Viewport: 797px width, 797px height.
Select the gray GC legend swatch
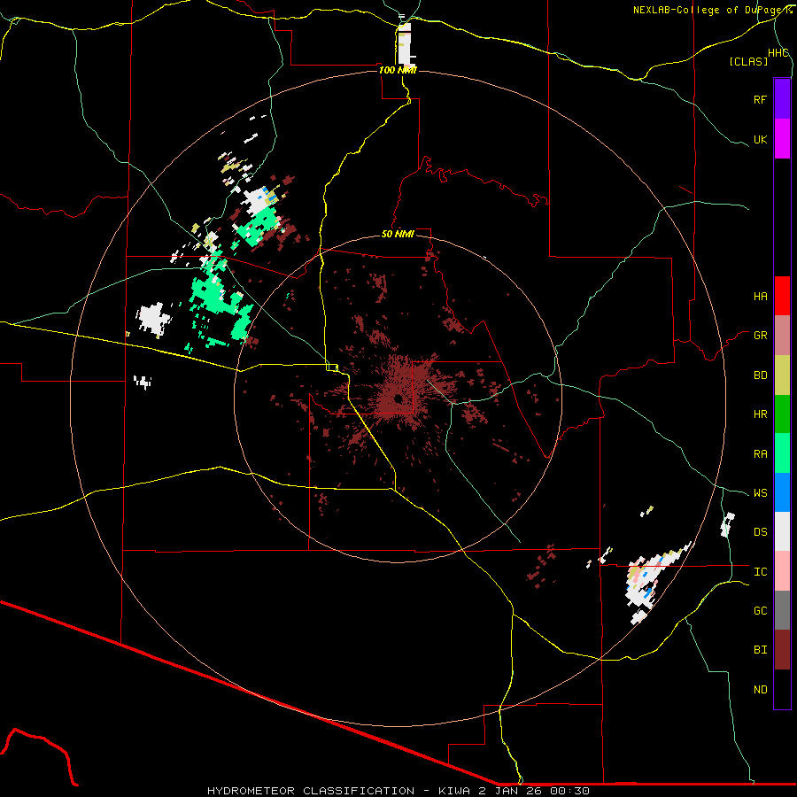[x=782, y=610]
